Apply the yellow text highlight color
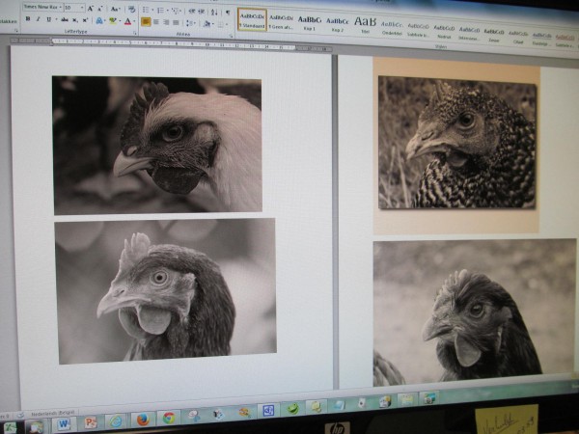The width and height of the screenshot is (579, 434). coord(113,21)
